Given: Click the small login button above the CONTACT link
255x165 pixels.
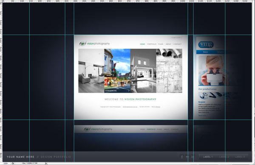Looking at the screenshot, I should (x=176, y=38).
